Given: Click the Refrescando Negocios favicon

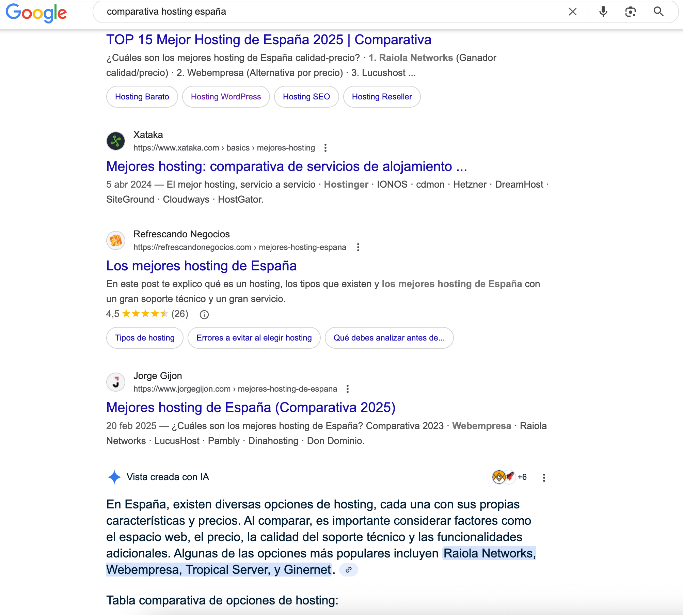Looking at the screenshot, I should click(x=116, y=240).
